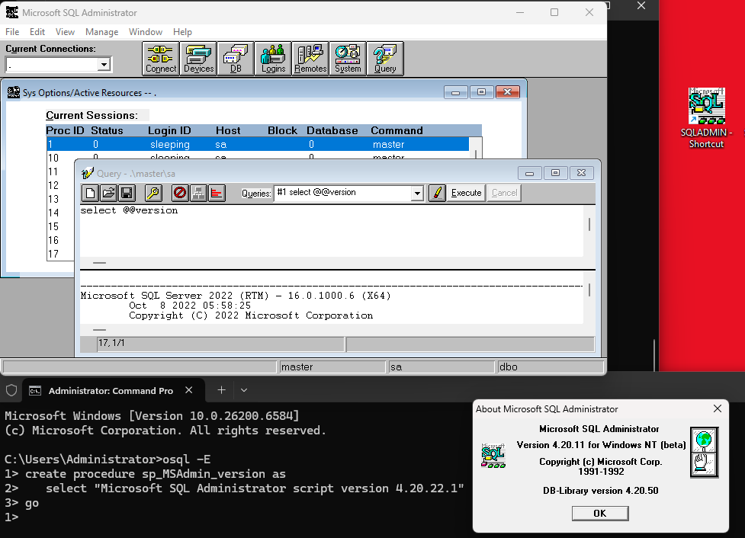Click the 'sa' status bar field
745x538 pixels.
(x=442, y=367)
